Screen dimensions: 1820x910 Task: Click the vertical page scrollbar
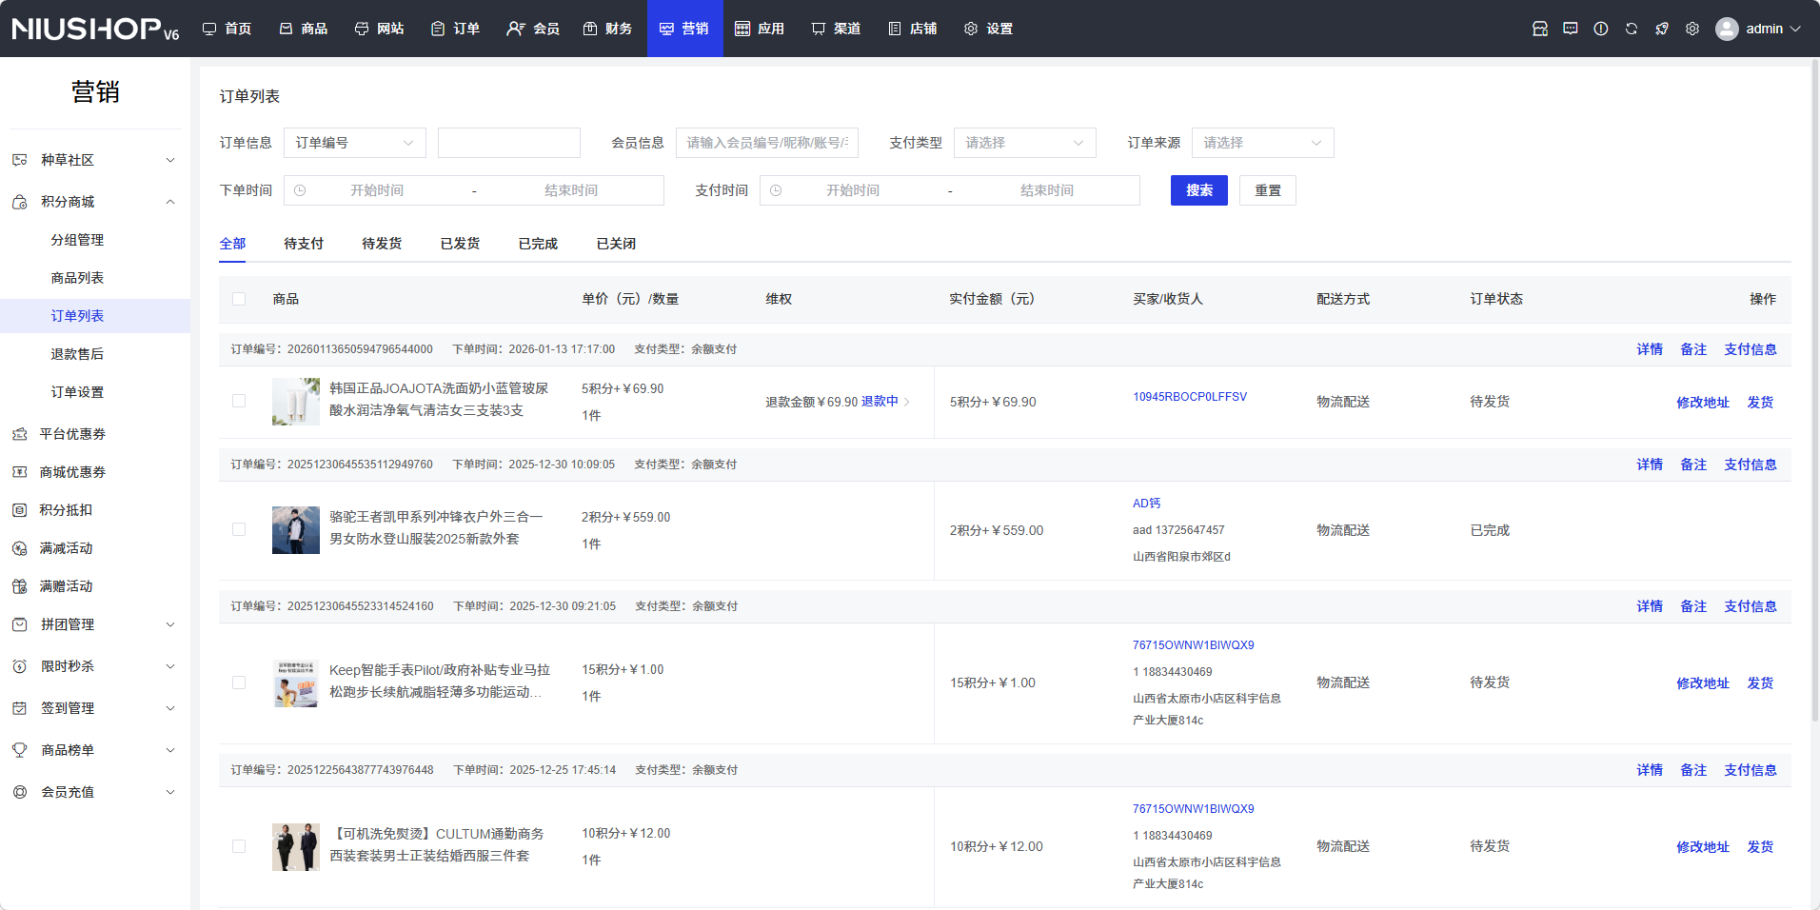point(1814,381)
